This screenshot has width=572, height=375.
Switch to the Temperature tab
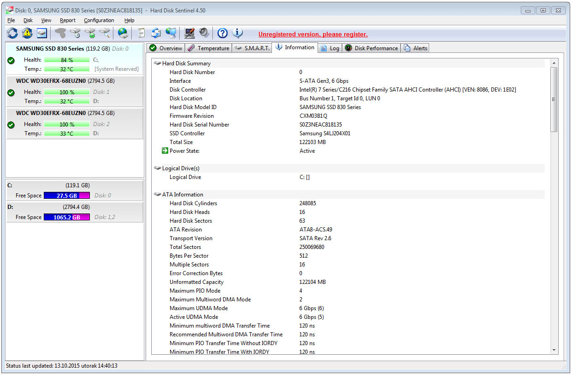208,48
